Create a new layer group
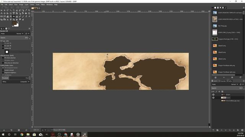This screenshot has height=137, width=245. (x=217, y=130)
